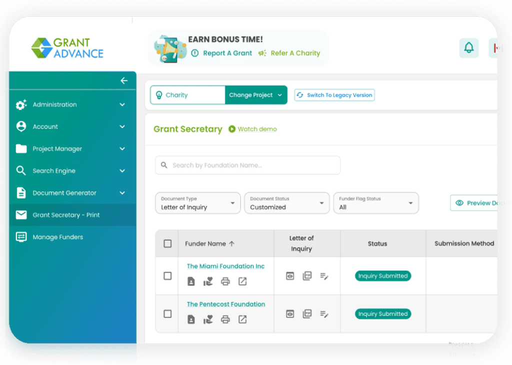
Task: Click the hand-heart icon under The Pentecost Foundation
Action: point(208,319)
